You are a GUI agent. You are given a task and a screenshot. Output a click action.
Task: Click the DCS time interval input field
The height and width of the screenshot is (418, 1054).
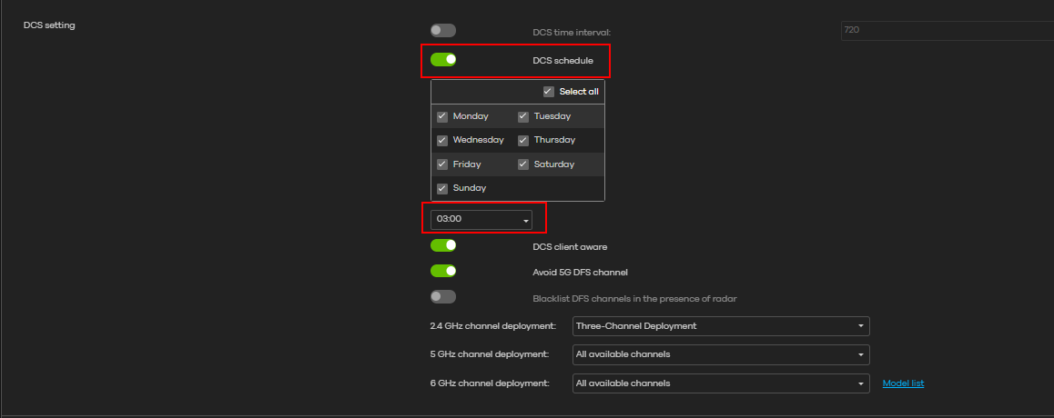(x=945, y=30)
